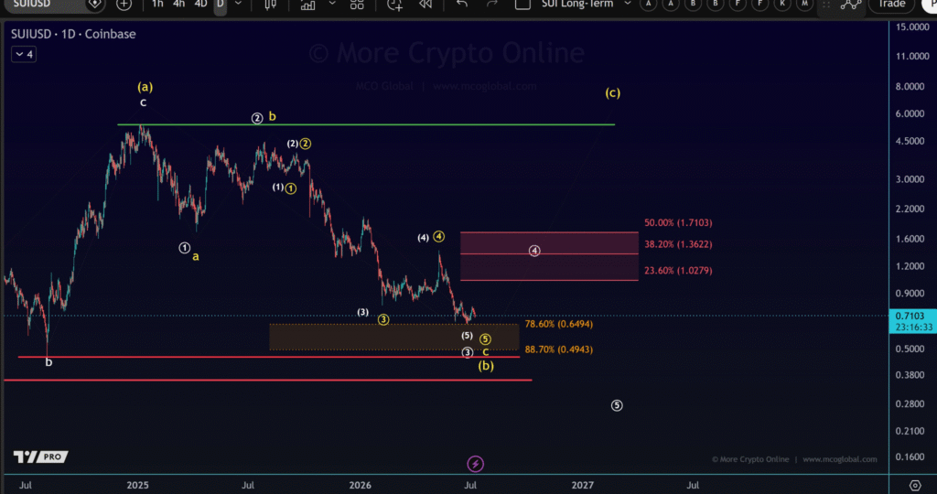937x494 pixels.
Task: Select the white circled 1 wave marker
Action: (x=185, y=247)
